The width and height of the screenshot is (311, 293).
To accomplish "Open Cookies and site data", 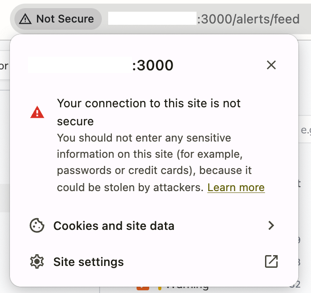I will point(154,225).
